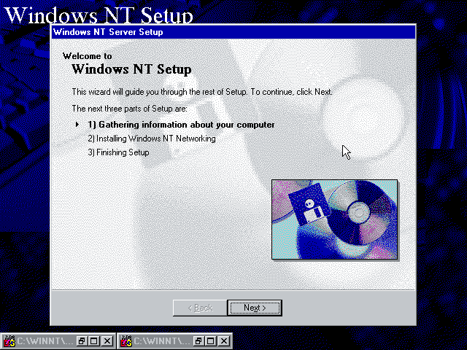Click the right minimized window's C:\WINNT\... title

(x=162, y=341)
